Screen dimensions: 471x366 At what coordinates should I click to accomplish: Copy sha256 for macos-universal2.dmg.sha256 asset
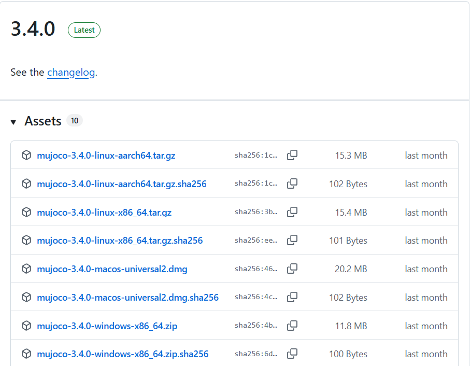pos(292,297)
